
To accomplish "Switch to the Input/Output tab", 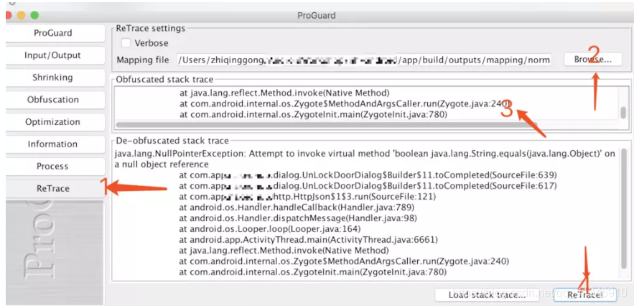I will pos(53,55).
